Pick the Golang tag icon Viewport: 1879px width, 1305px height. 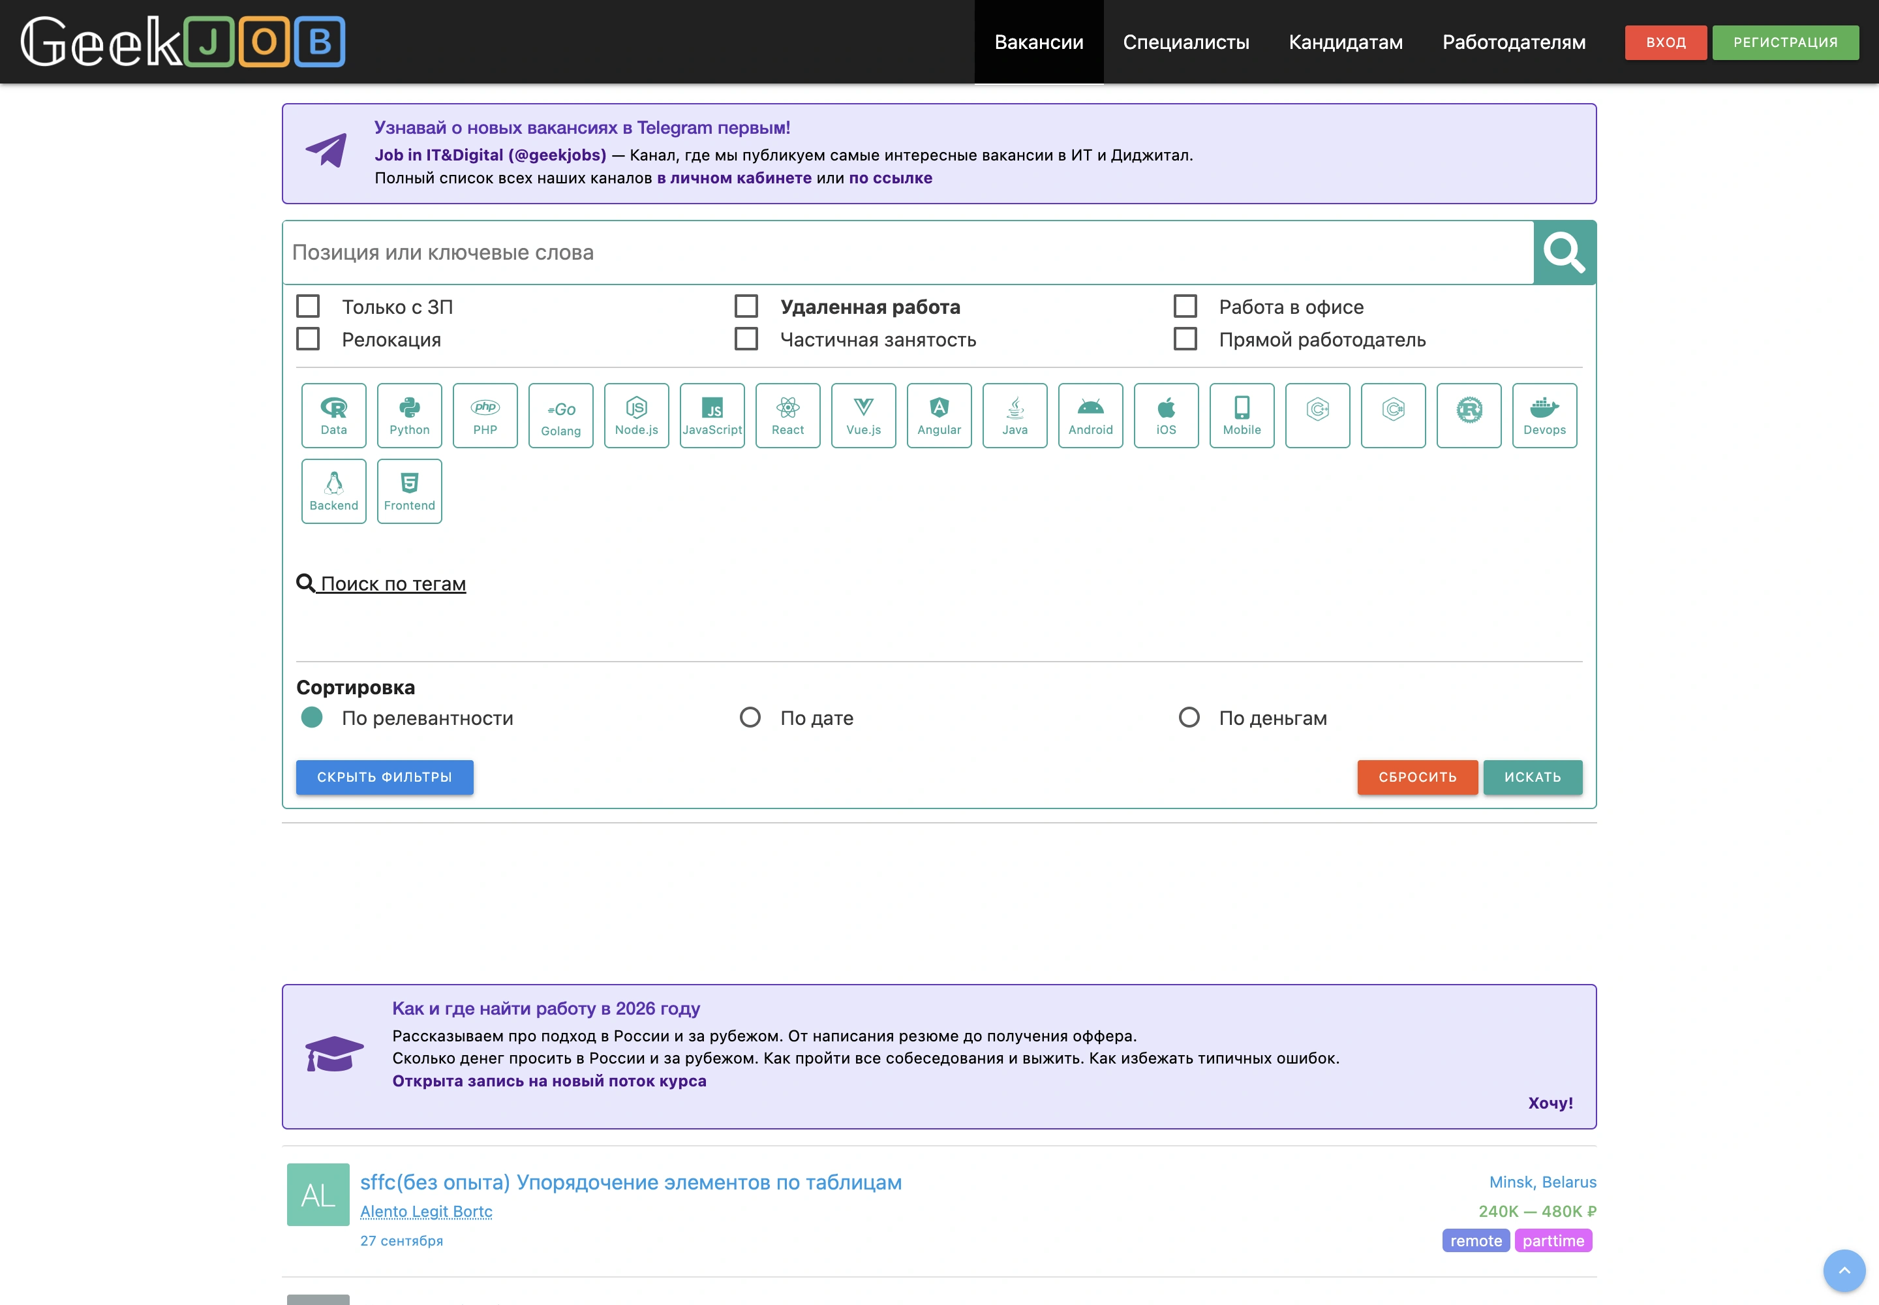(x=561, y=416)
